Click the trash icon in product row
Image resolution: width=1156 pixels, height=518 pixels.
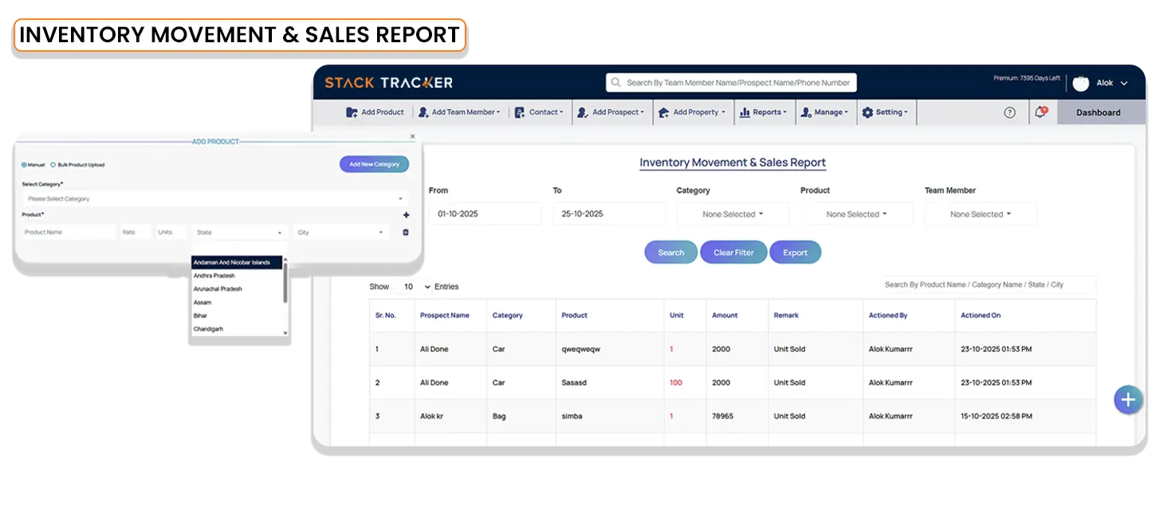point(406,232)
